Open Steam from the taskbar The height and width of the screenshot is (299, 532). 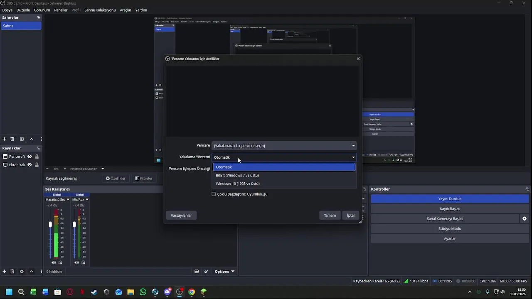point(94,292)
